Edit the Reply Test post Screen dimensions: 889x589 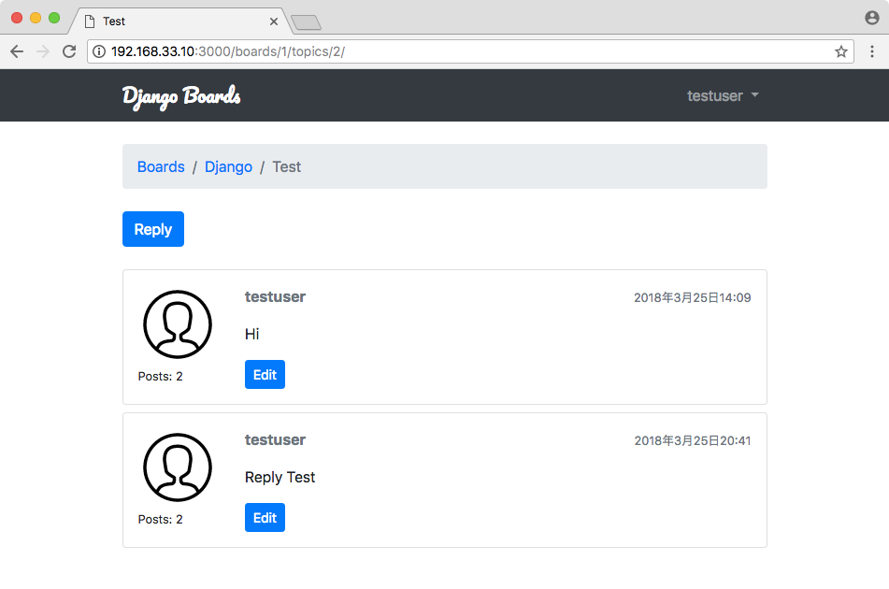point(265,517)
